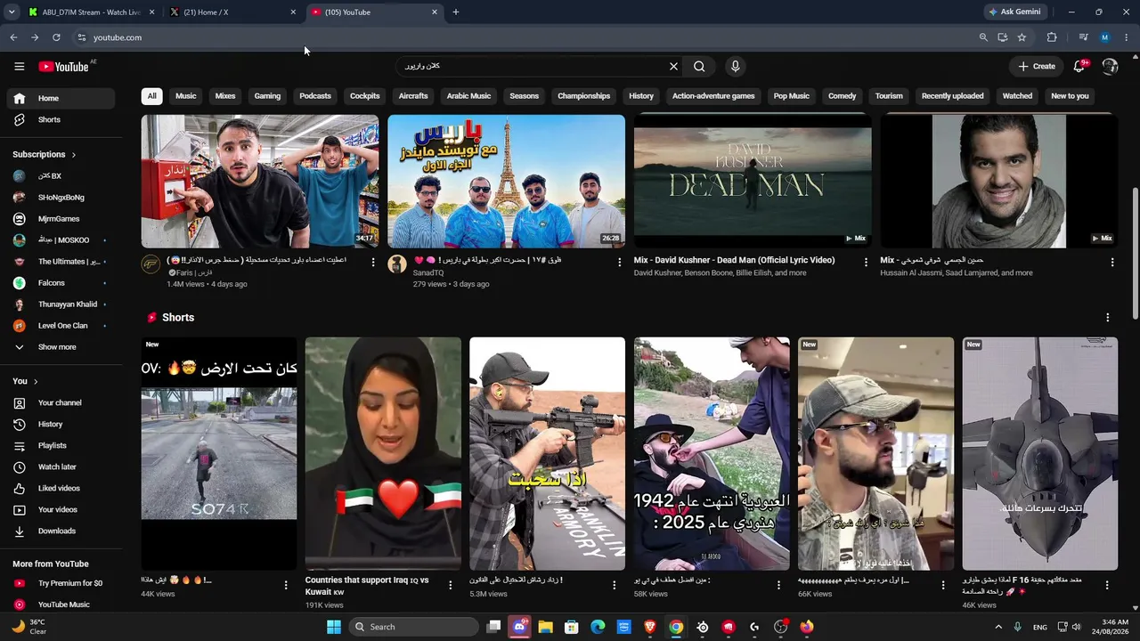This screenshot has width=1140, height=641.
Task: Open Chrome profile M avatar
Action: (1104, 37)
